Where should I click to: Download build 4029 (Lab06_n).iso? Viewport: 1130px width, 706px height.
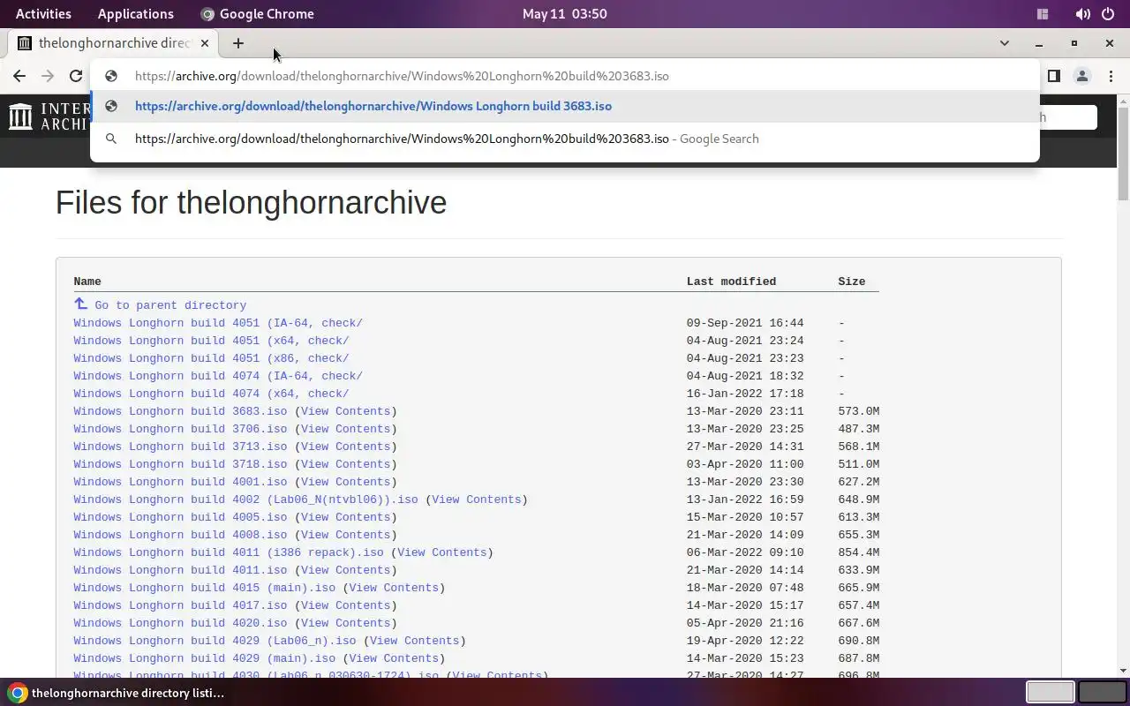[215, 641]
